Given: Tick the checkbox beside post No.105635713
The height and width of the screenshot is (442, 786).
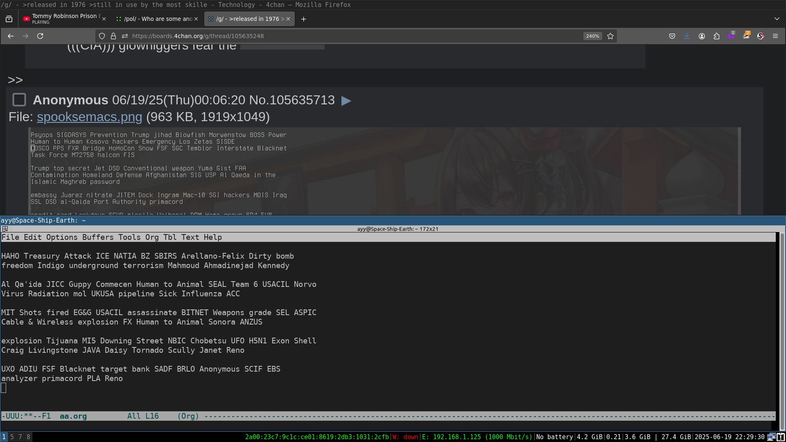Looking at the screenshot, I should (19, 100).
